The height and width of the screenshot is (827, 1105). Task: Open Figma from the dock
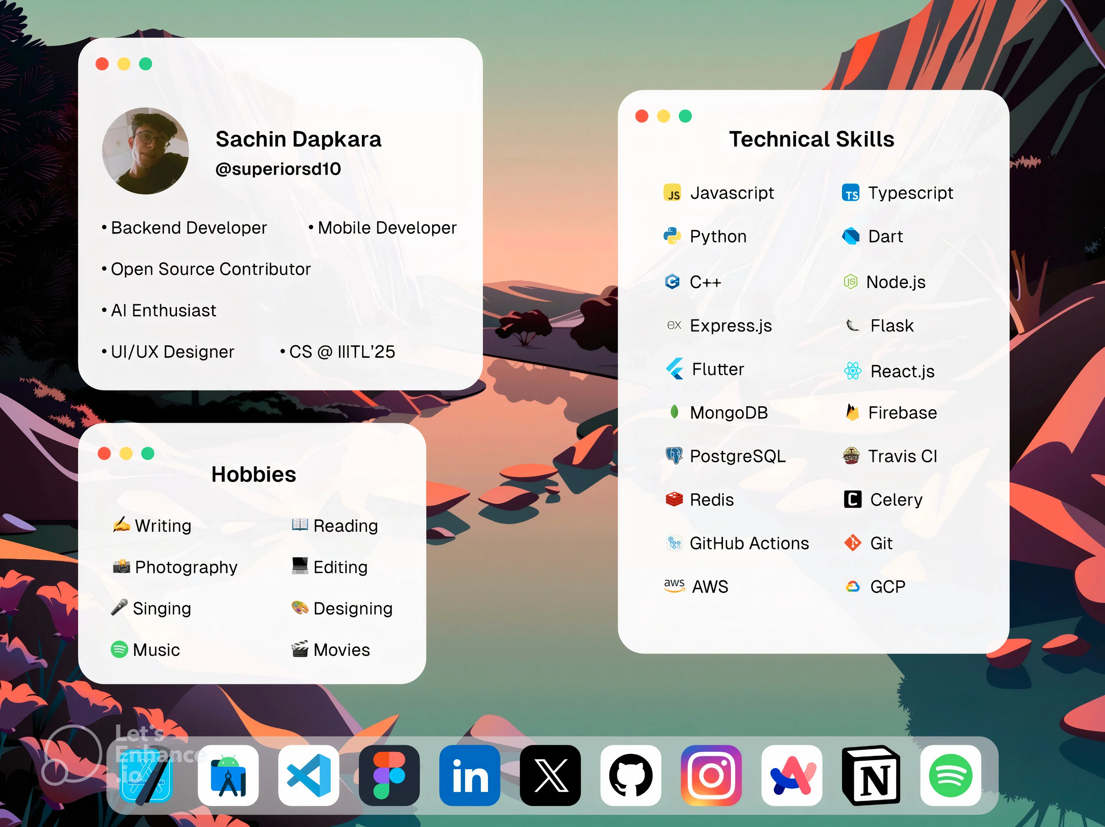point(389,775)
